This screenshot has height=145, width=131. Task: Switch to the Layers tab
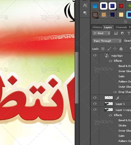click(108, 27)
